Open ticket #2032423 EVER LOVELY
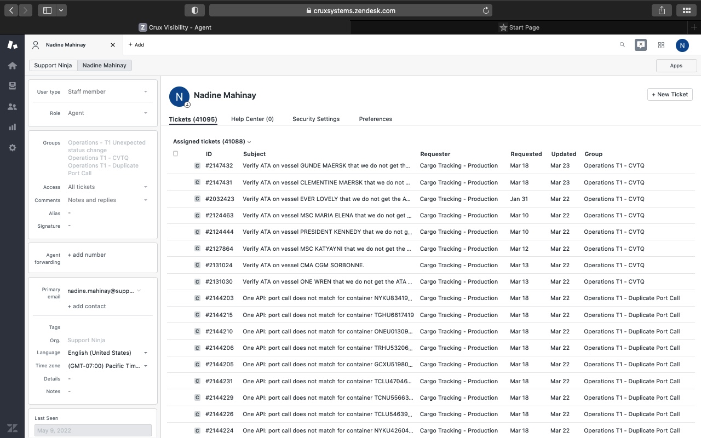Image resolution: width=701 pixels, height=438 pixels. click(326, 199)
